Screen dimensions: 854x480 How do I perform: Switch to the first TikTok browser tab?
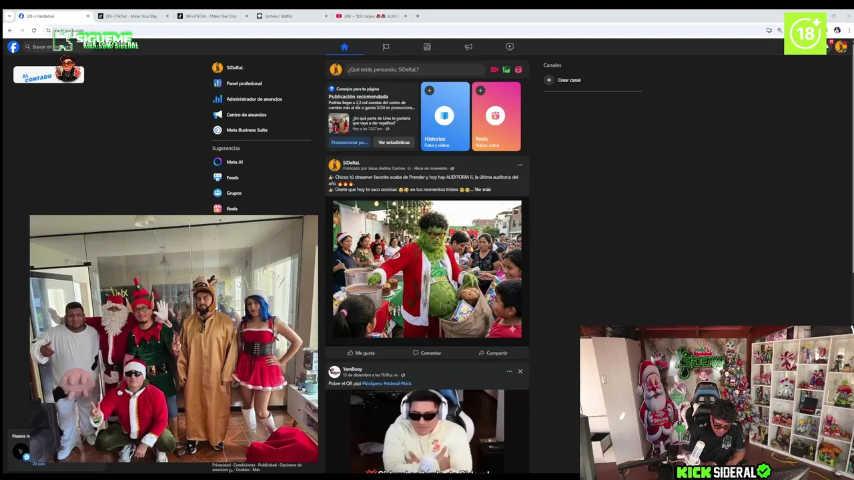(x=133, y=16)
